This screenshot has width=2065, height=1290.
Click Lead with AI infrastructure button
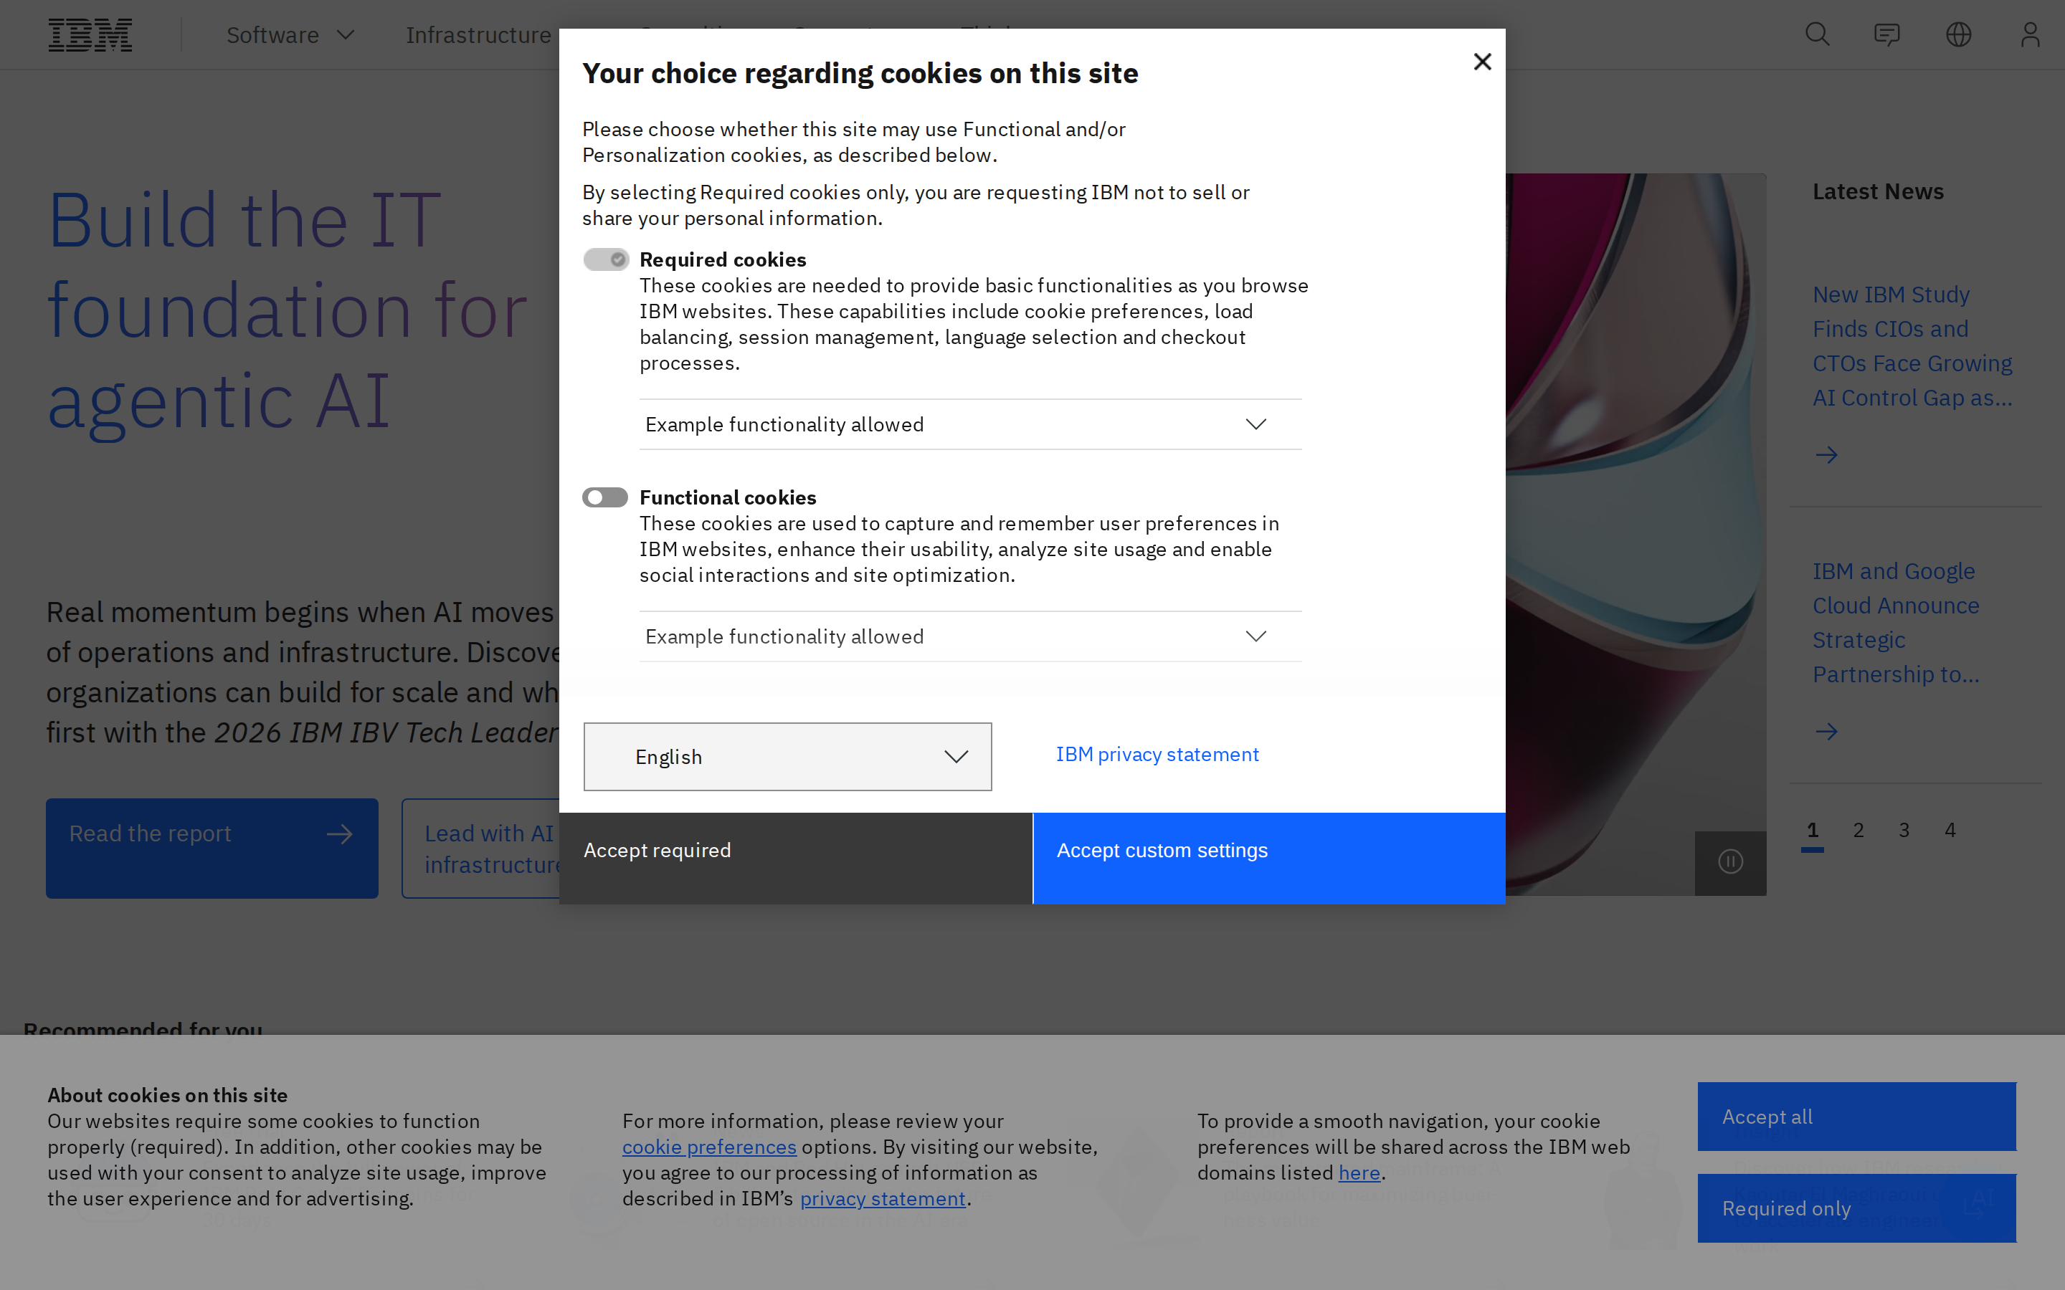480,848
